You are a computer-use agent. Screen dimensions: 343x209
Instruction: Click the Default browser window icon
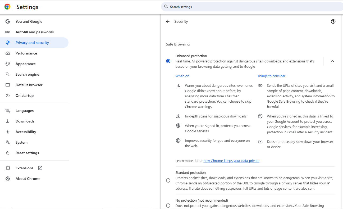tap(8, 85)
